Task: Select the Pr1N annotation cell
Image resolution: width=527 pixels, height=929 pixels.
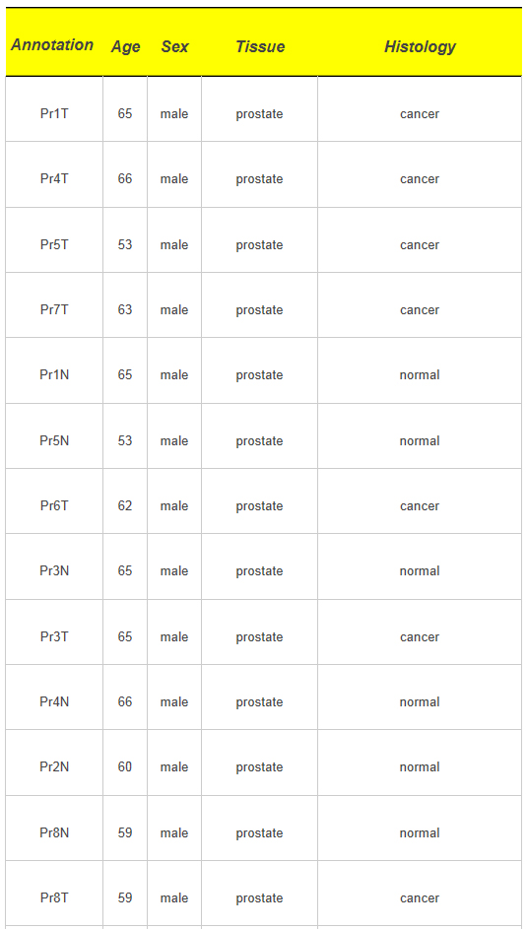Action: [54, 370]
